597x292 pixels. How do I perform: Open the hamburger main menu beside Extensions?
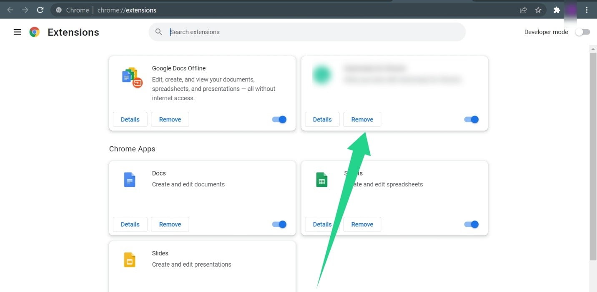[x=18, y=32]
